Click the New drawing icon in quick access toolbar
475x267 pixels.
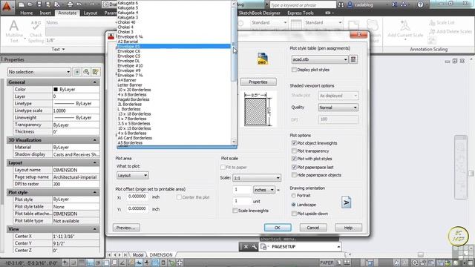tap(22, 4)
